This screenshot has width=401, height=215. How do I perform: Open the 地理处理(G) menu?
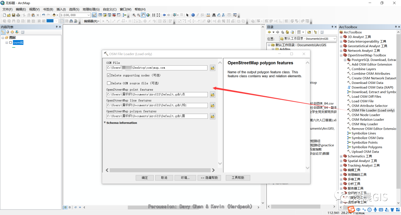(91, 9)
